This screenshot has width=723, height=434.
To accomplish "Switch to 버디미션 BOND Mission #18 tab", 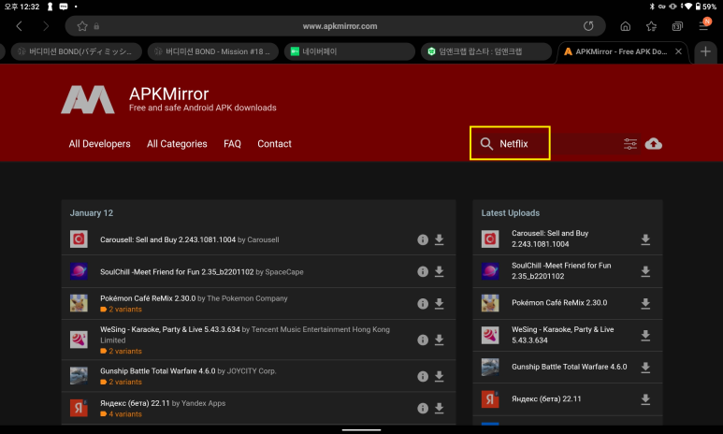I will [x=213, y=51].
